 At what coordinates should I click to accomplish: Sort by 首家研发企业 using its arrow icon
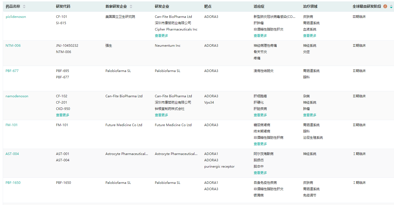131,7
